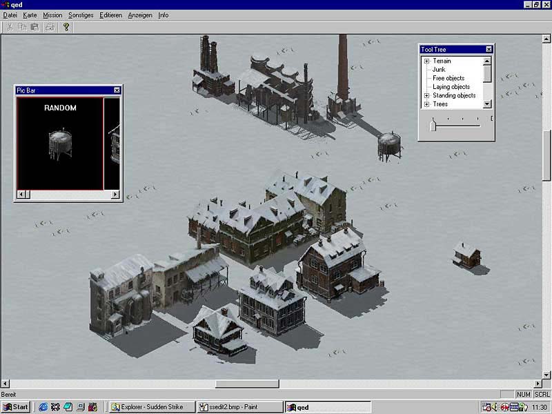Click the Copy toolbar icon

22,27
